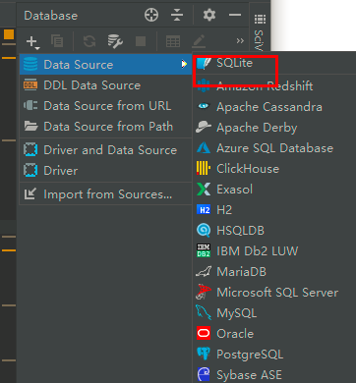Select HSQLDB data source

(274, 231)
